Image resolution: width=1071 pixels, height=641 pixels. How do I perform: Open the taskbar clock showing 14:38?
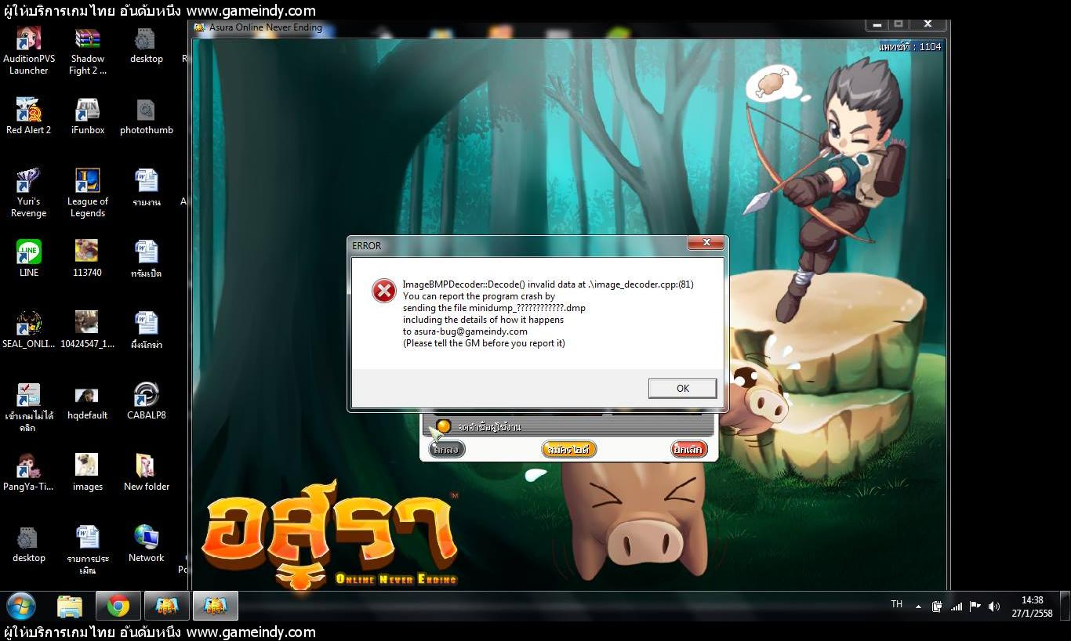[1033, 607]
